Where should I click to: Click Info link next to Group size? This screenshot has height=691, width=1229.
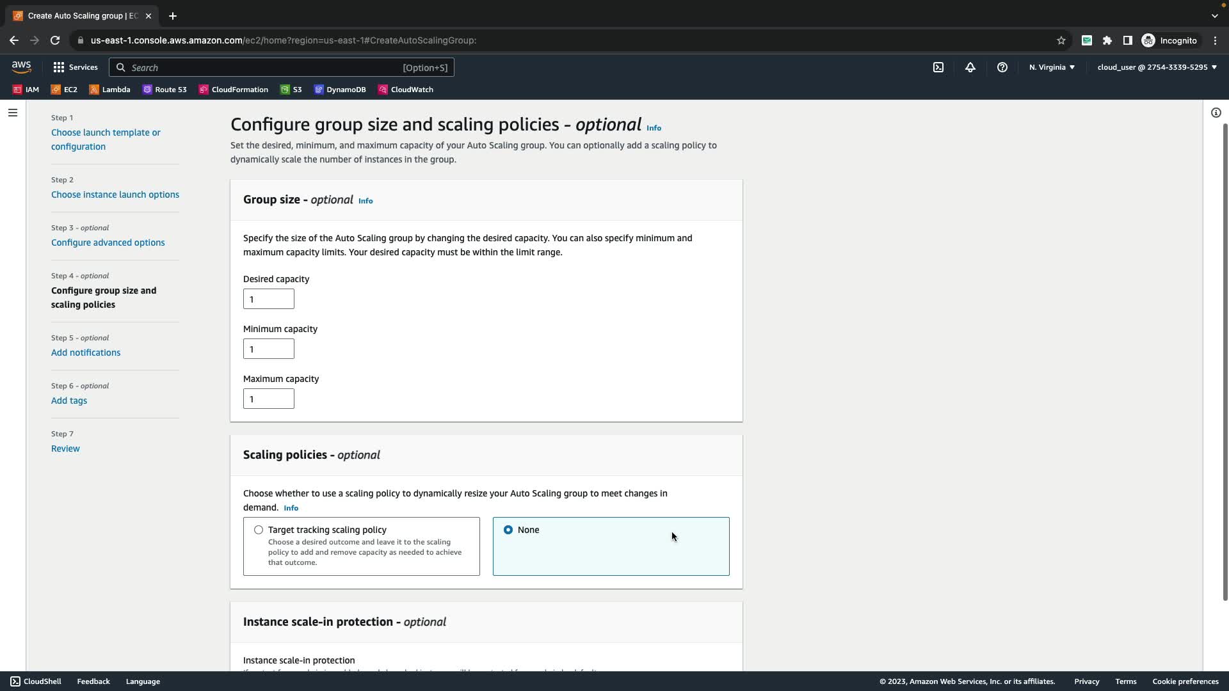(x=365, y=201)
